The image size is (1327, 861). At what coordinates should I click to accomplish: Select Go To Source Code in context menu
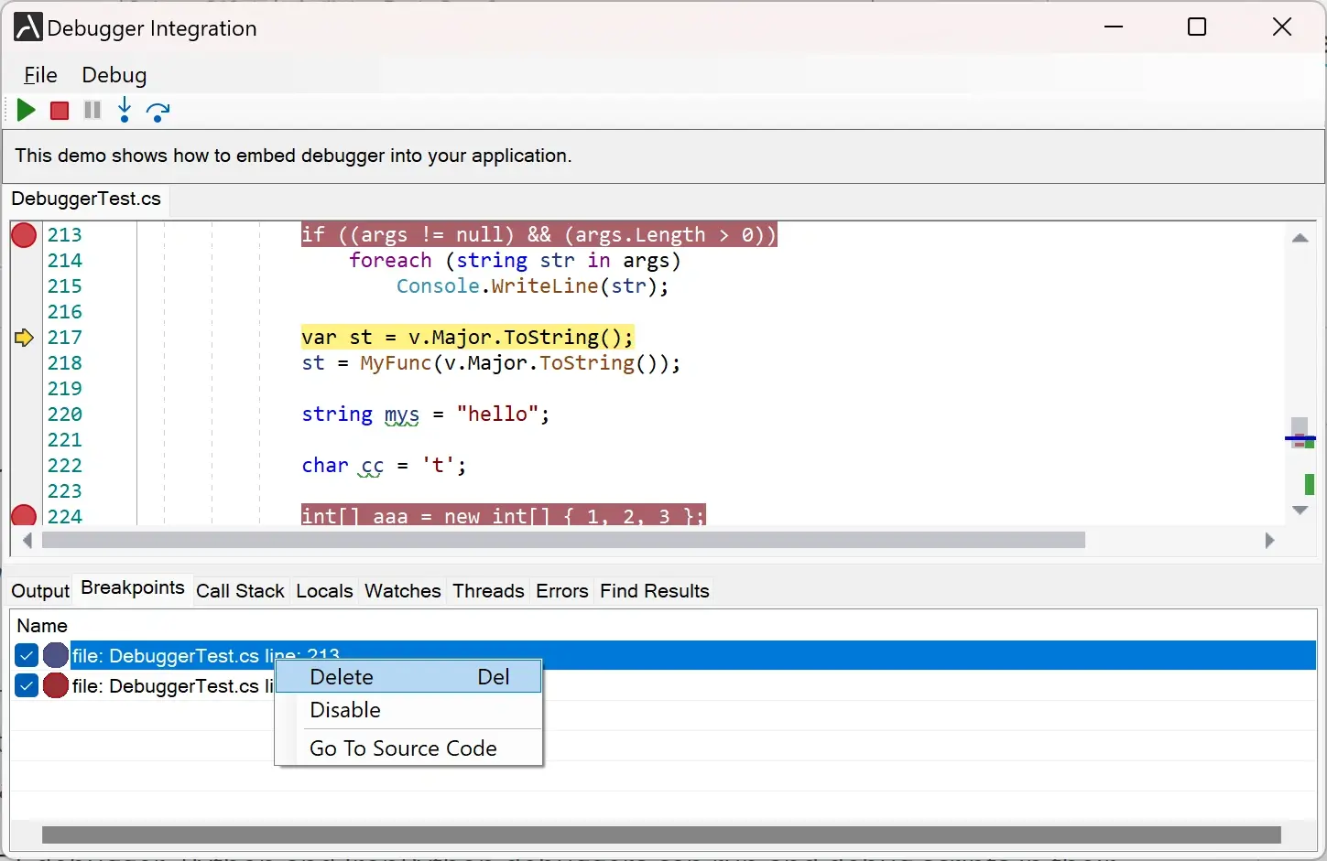point(403,748)
